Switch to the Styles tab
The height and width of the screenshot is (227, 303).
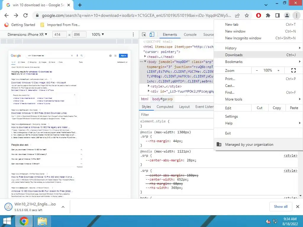pyautogui.click(x=146, y=107)
